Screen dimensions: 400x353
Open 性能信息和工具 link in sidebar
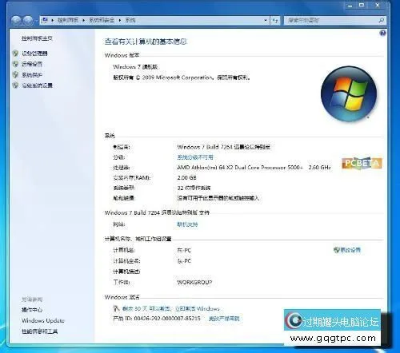click(x=39, y=331)
